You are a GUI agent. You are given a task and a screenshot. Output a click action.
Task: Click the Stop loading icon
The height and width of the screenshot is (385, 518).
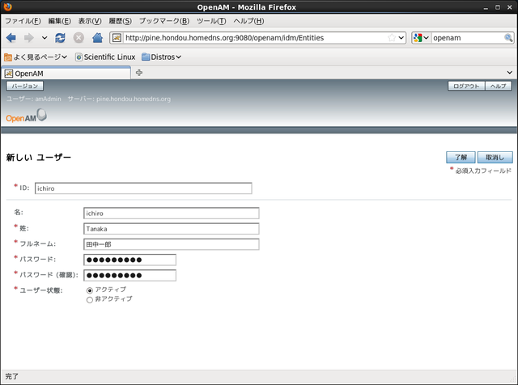pos(79,38)
